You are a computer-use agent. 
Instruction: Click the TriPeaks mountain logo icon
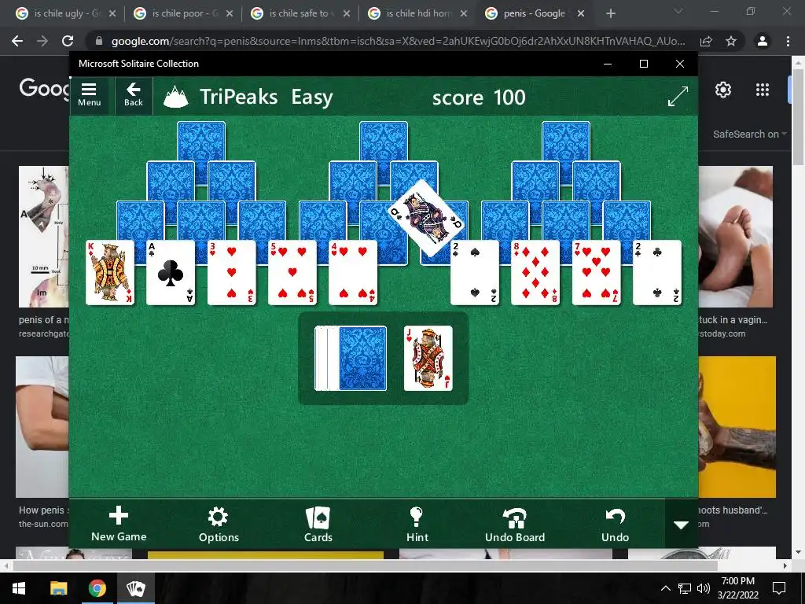[175, 97]
